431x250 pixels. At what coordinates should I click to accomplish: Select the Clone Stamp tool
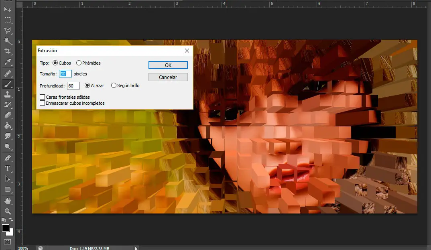(x=8, y=94)
